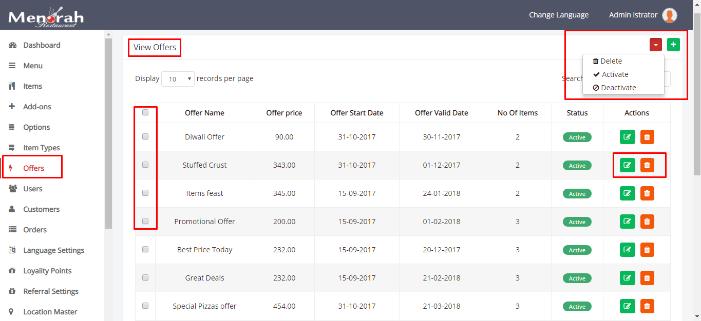Click edit icon for Diwali Offer

point(627,137)
